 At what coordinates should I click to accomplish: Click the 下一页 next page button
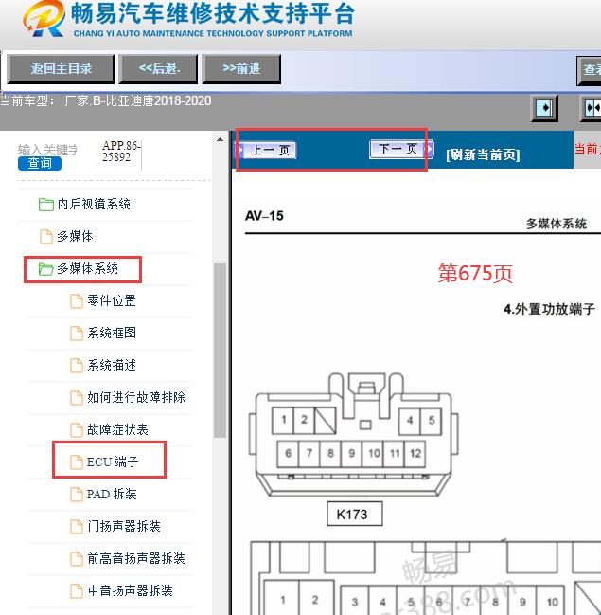(x=400, y=149)
